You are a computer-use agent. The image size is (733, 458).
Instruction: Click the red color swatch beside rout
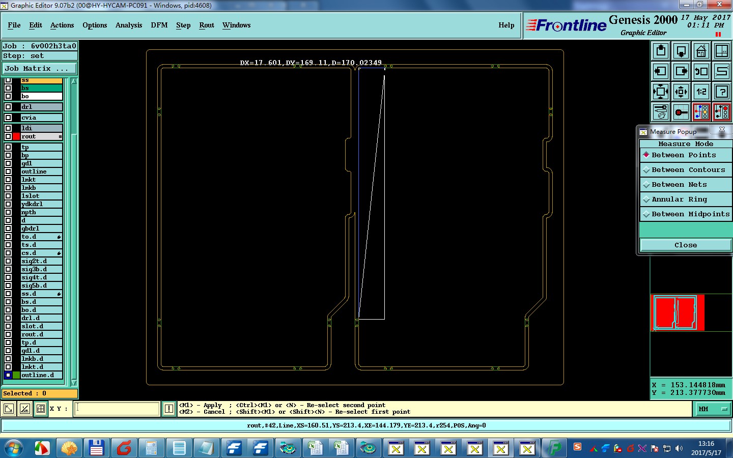(x=16, y=136)
